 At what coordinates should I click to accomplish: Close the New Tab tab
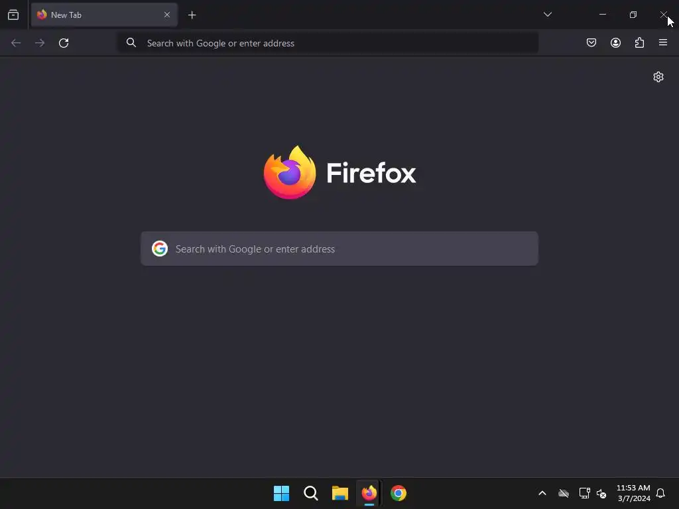point(166,15)
